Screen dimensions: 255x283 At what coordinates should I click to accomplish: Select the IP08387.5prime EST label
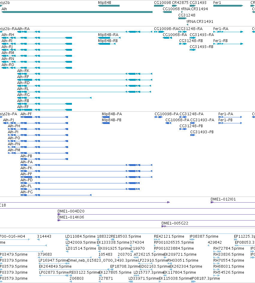(x=204, y=236)
